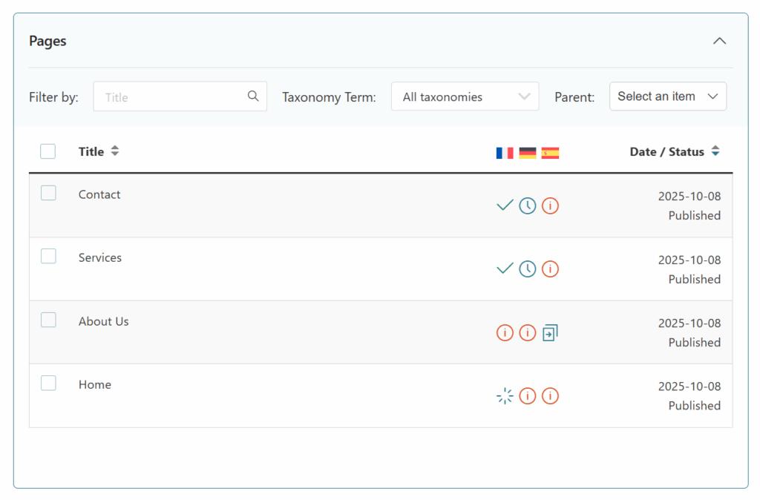Check the Contact page checkbox
This screenshot has height=500, width=760.
tap(48, 194)
